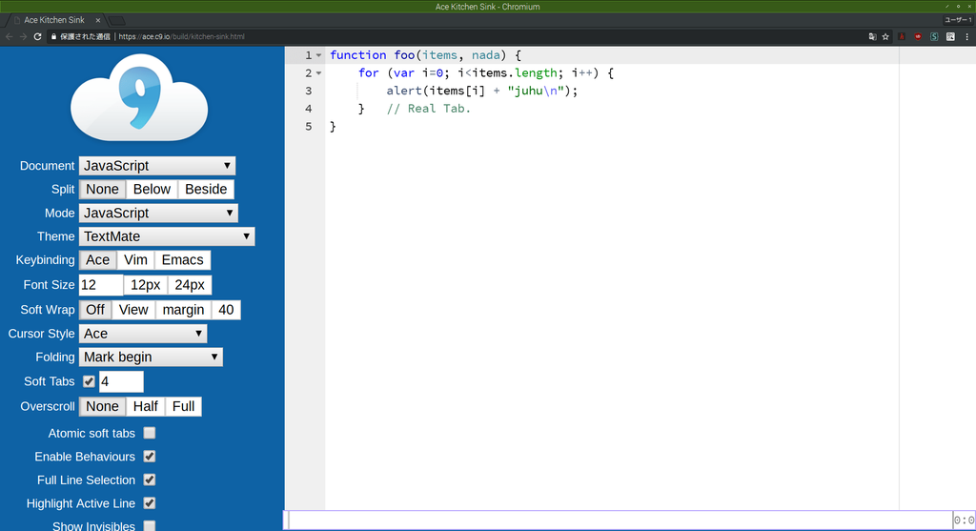Collapse the fold arrow on line 1
The image size is (976, 531).
(x=318, y=55)
